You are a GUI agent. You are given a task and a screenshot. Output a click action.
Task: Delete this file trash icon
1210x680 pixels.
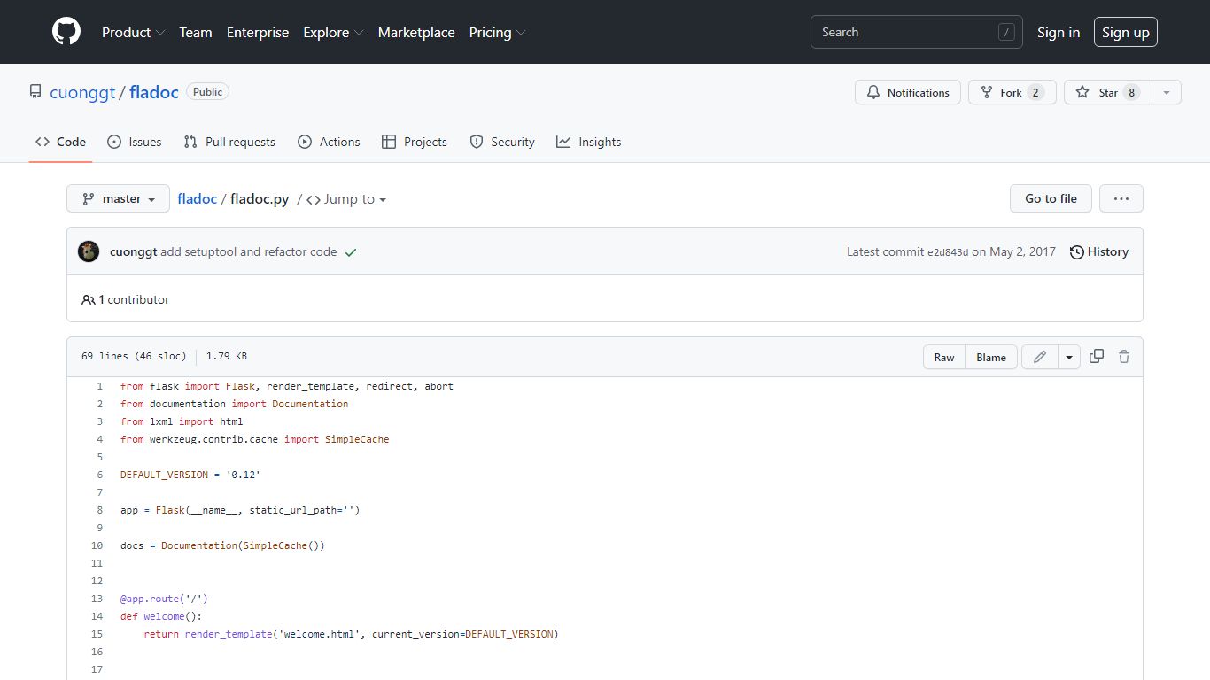1124,357
